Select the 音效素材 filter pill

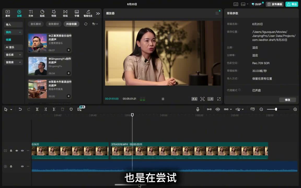[54, 24]
